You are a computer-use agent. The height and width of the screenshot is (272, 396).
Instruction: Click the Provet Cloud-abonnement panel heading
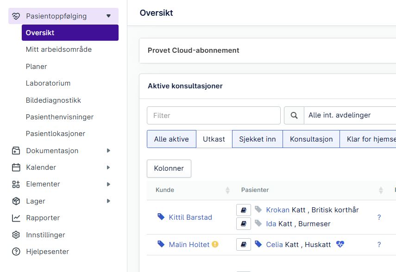[x=194, y=50]
